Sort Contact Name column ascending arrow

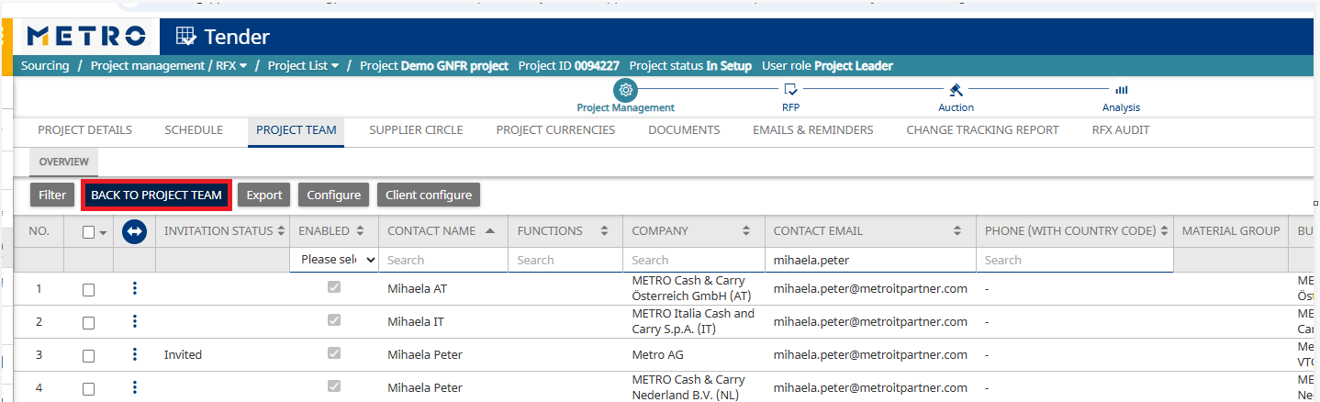tap(489, 231)
